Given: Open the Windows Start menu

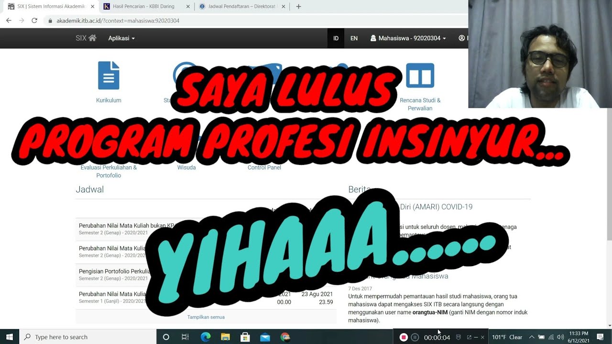Looking at the screenshot, I should click(x=10, y=337).
